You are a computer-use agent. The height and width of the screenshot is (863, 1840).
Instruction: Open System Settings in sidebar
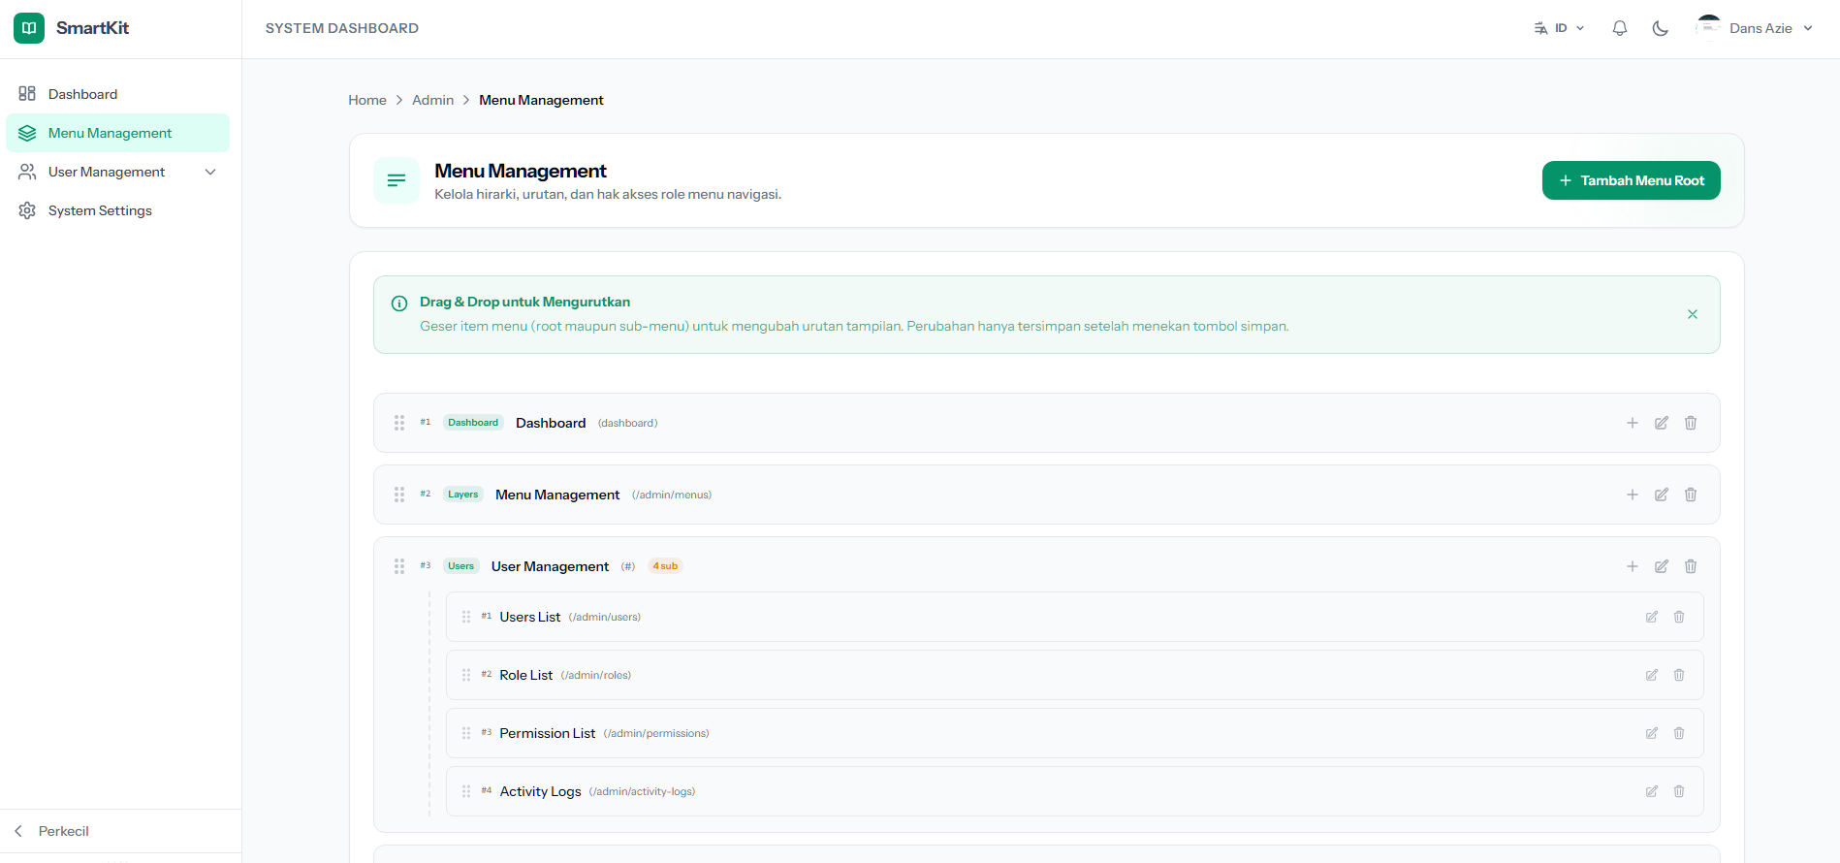[118, 210]
